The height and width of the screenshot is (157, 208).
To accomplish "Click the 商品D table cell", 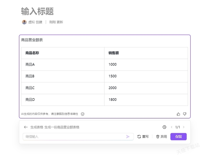I will [62, 100].
